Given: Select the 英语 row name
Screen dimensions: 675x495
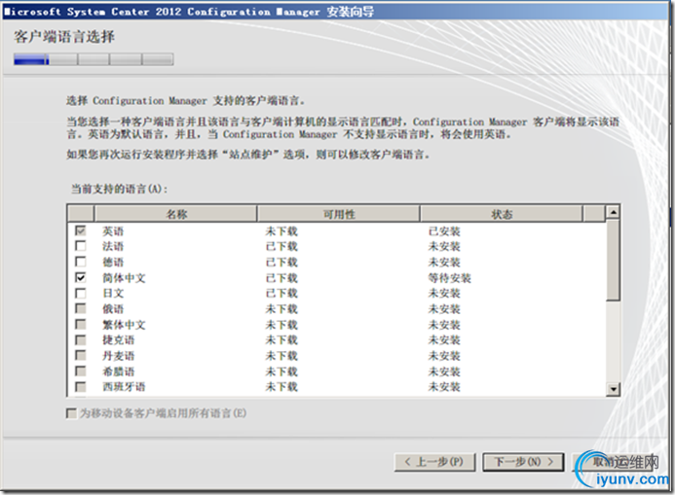Looking at the screenshot, I should (x=113, y=231).
